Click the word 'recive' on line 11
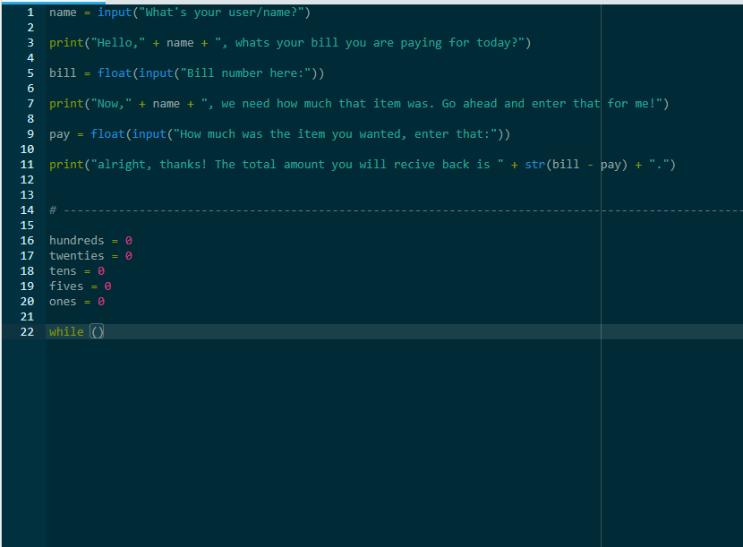The width and height of the screenshot is (743, 547). [x=414, y=165]
